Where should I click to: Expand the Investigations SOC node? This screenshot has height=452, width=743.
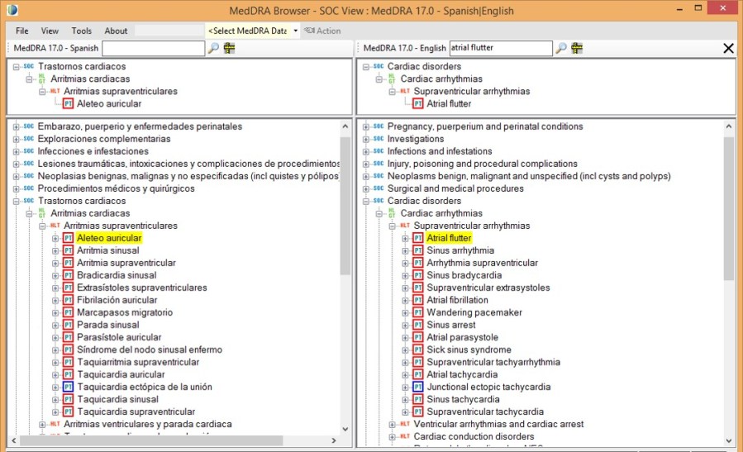pos(365,139)
